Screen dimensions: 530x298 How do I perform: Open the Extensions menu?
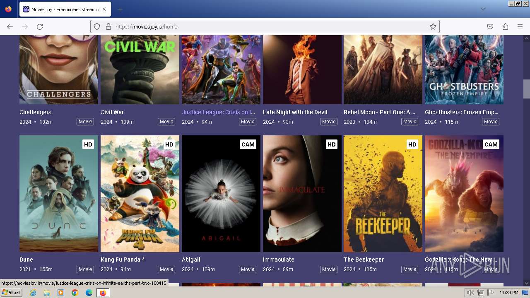tap(505, 26)
